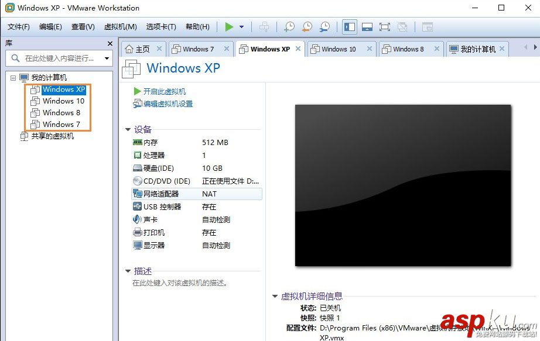The height and width of the screenshot is (341, 540).
Task: Select Windows 8 in library tree
Action: pyautogui.click(x=61, y=113)
